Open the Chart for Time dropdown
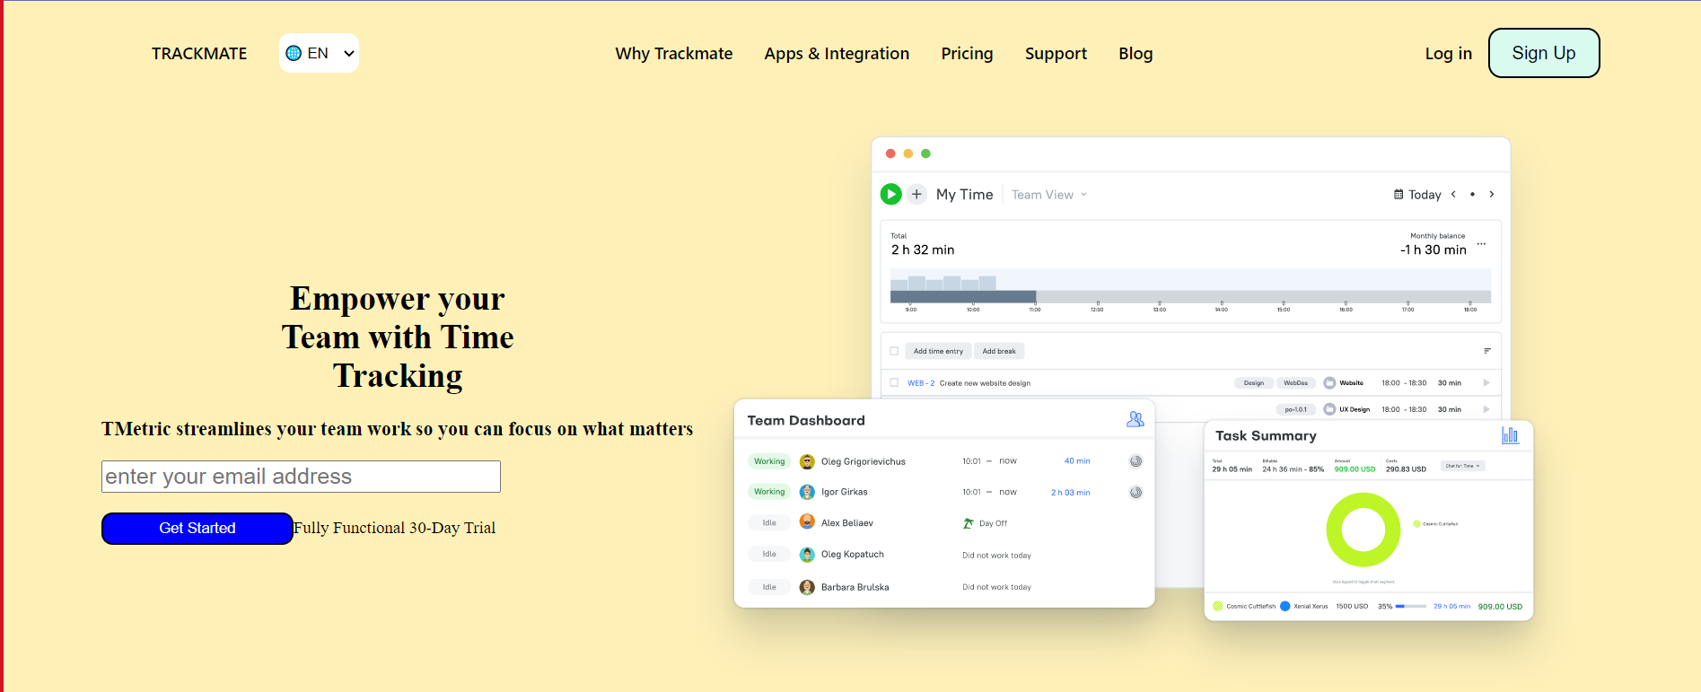The image size is (1701, 692). pyautogui.click(x=1462, y=466)
